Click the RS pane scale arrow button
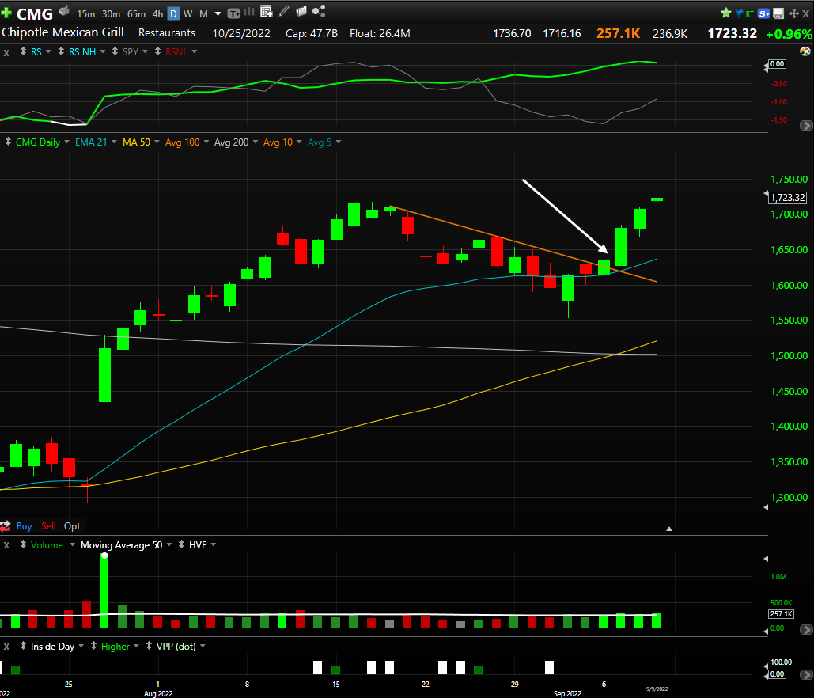This screenshot has width=814, height=698. point(806,126)
